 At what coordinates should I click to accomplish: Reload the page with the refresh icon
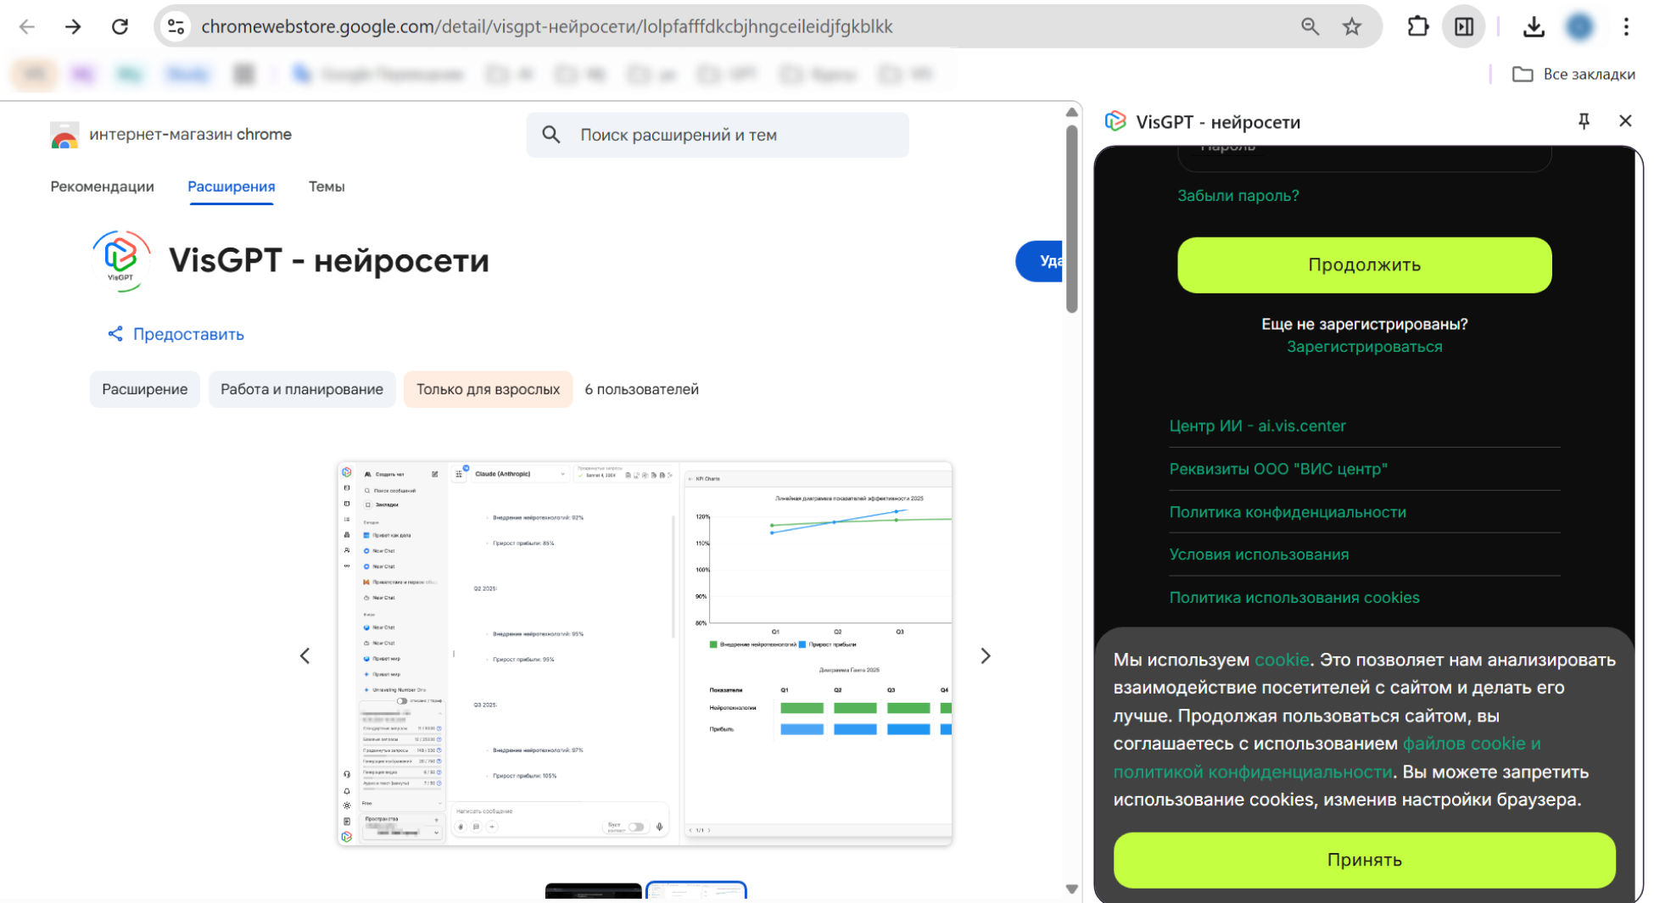point(120,27)
